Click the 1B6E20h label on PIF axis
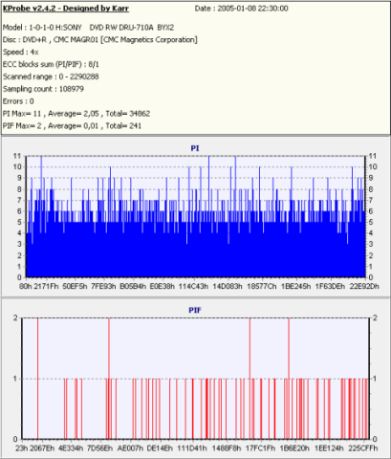Image resolution: width=391 pixels, height=459 pixels. tap(294, 448)
